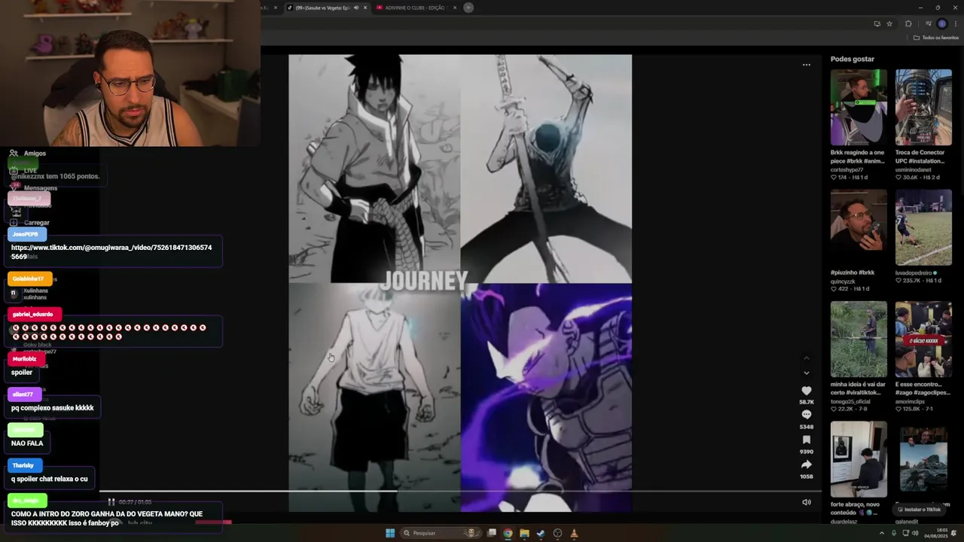Image resolution: width=964 pixels, height=542 pixels.
Task: Visit usmininodanet creator profile link
Action: pyautogui.click(x=917, y=169)
